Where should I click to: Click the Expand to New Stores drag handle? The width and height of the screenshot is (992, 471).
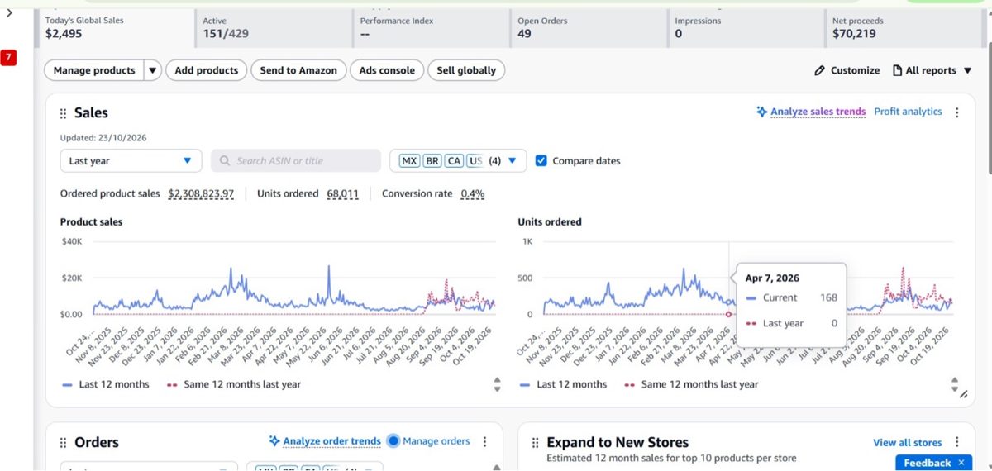click(535, 443)
